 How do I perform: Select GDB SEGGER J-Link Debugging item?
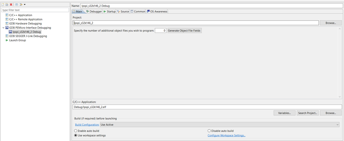pos(28,36)
